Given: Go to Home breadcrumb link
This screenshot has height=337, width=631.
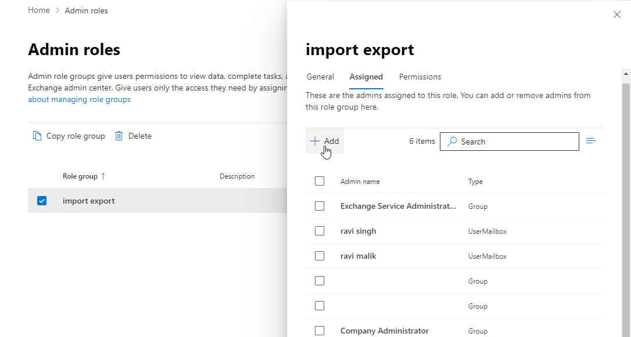Looking at the screenshot, I should click(x=39, y=10).
